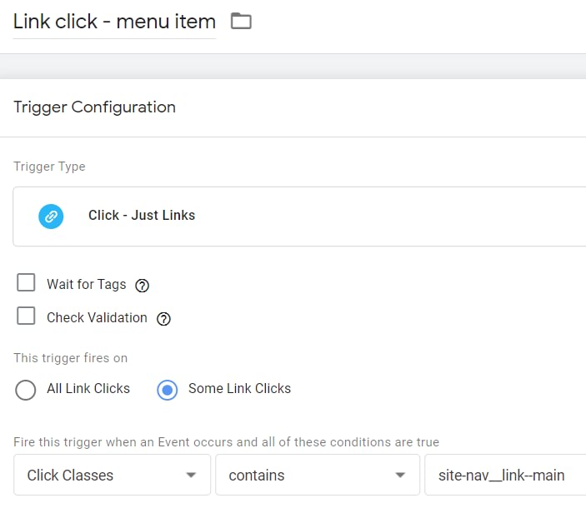
Task: Click the folder icon beside the trigger name
Action: click(x=241, y=22)
